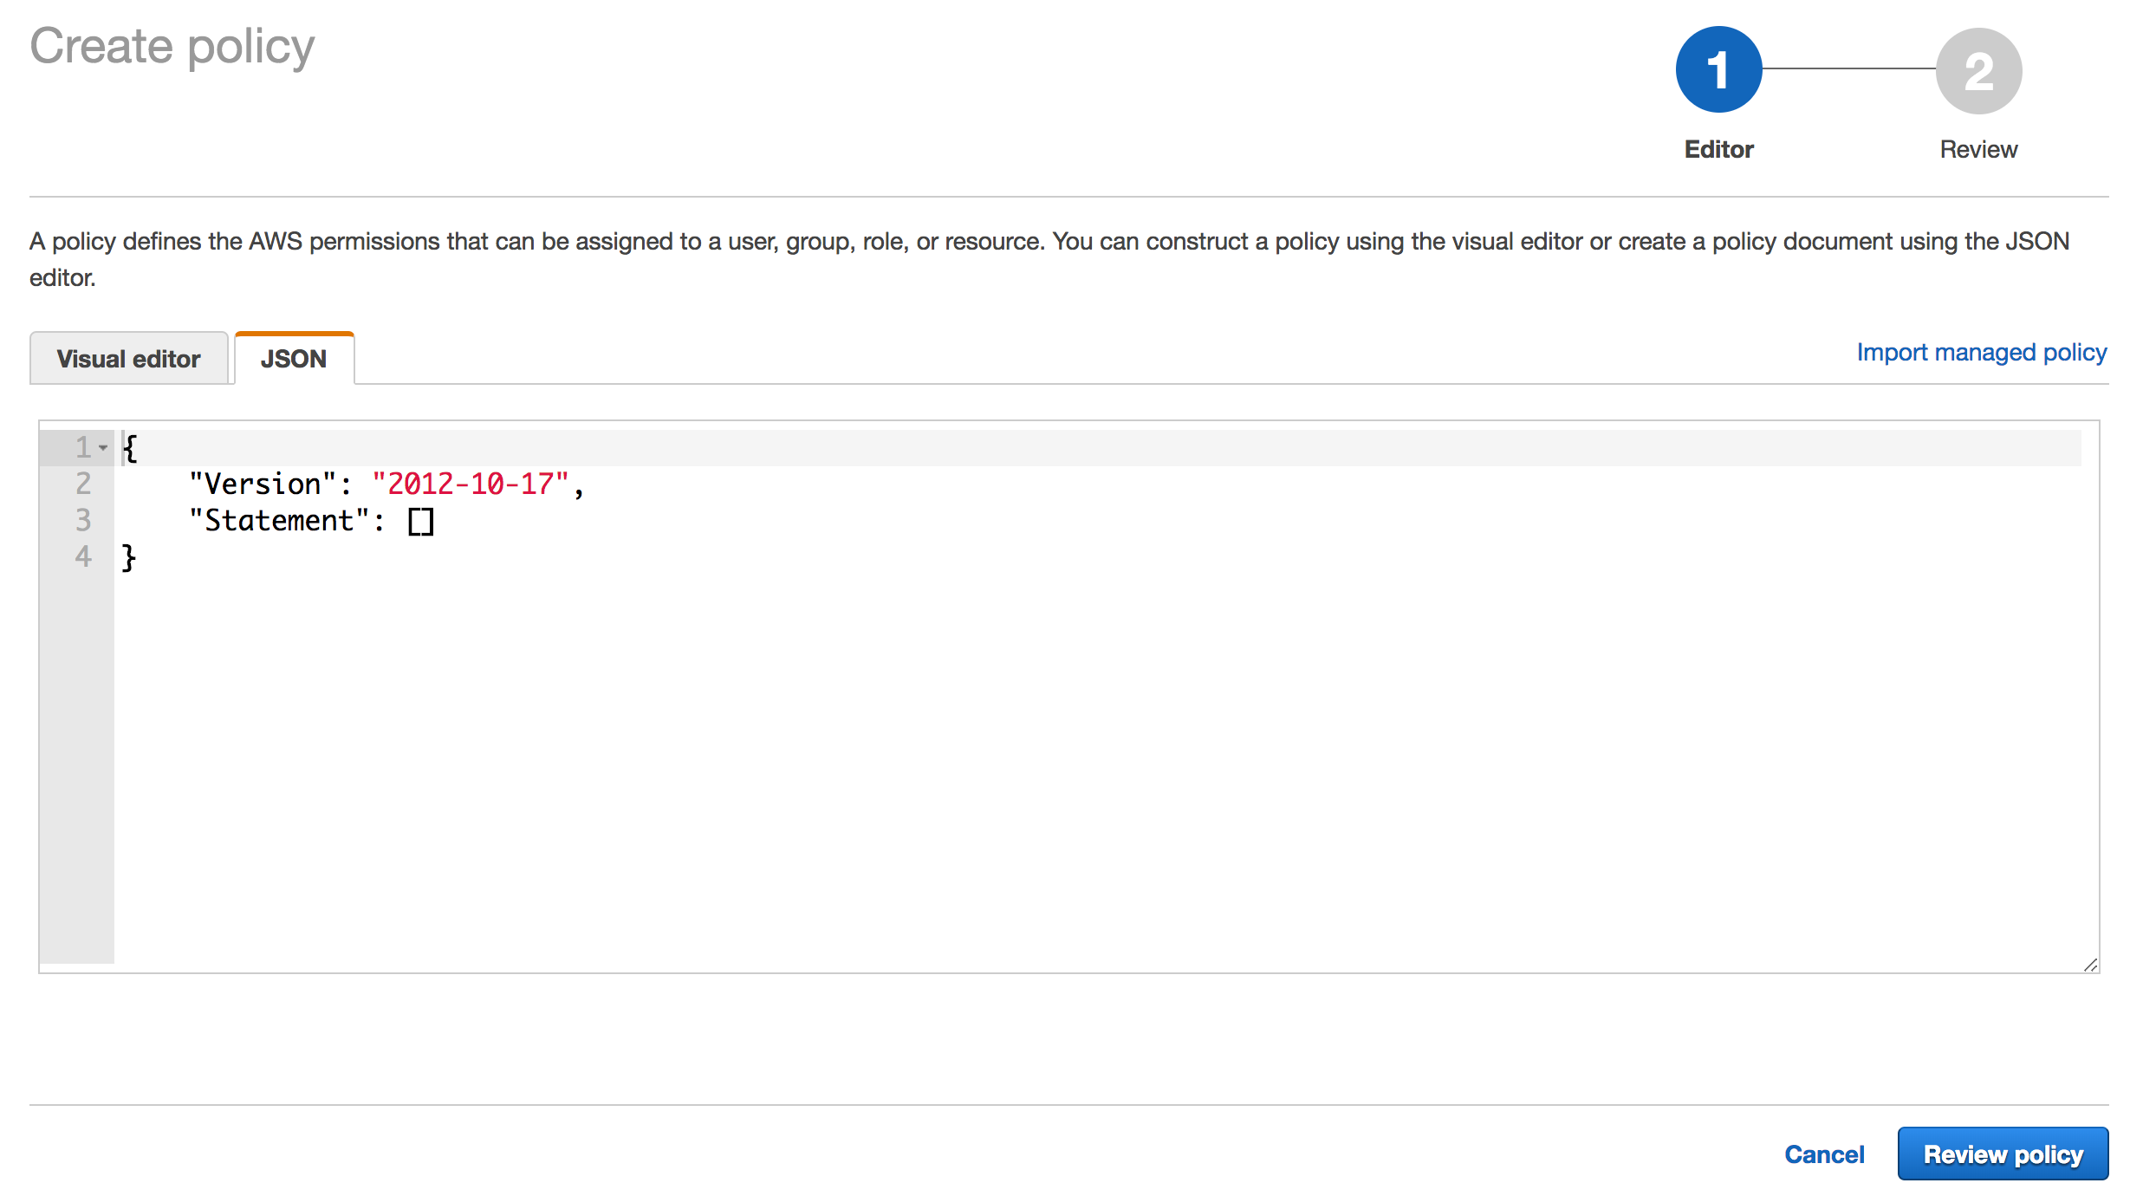Click the editor gutter column background
This screenshot has width=2130, height=1196.
76,737
